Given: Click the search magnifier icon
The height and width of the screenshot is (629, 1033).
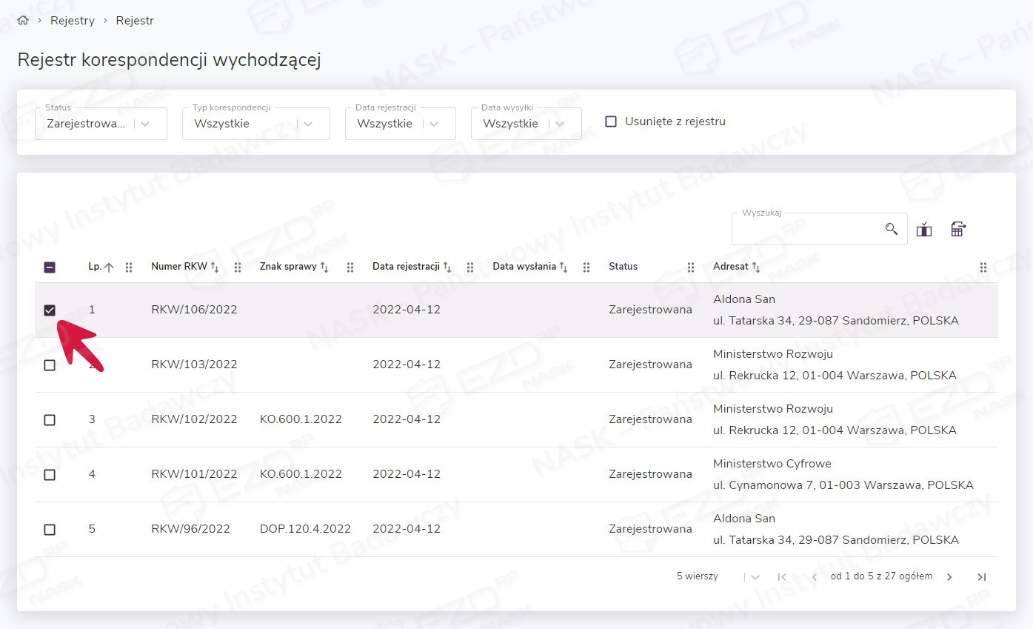Looking at the screenshot, I should (891, 229).
